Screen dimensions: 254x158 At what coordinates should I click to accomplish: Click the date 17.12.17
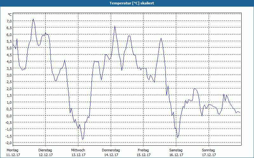[x=209, y=155]
